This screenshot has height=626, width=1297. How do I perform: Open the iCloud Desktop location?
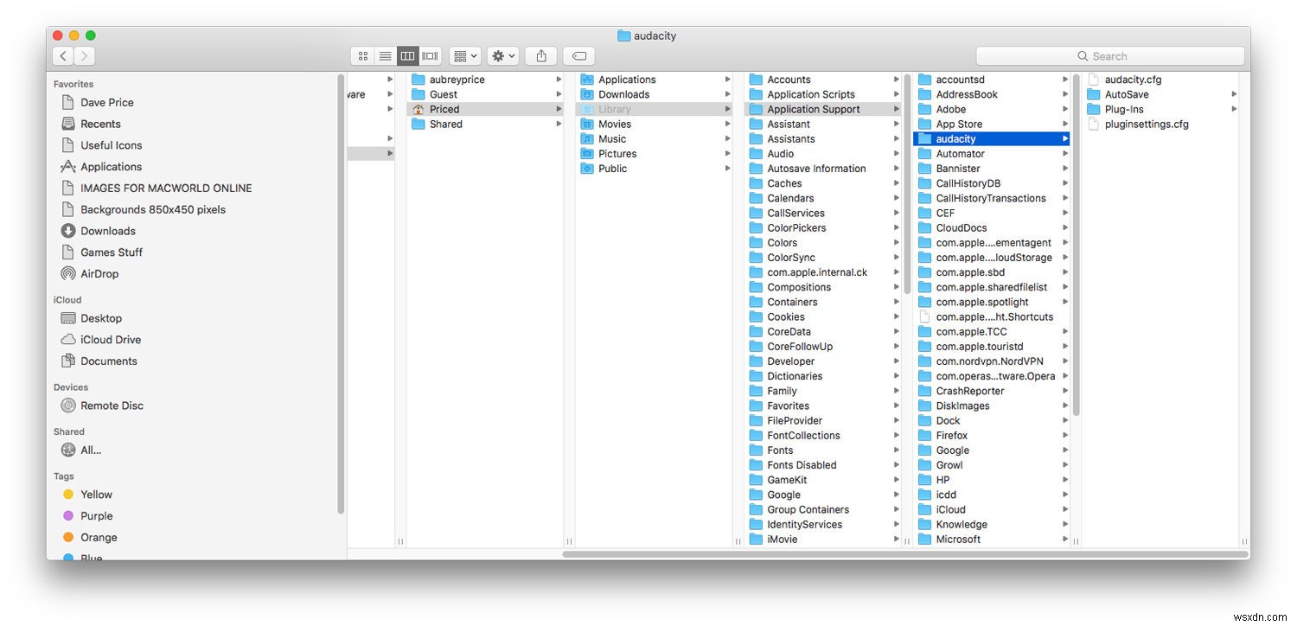(x=101, y=318)
